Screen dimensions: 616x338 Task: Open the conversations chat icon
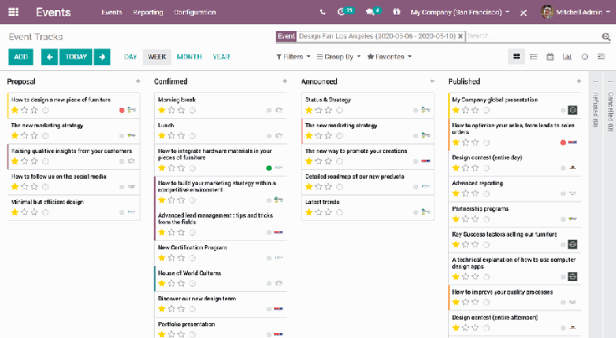coord(370,13)
